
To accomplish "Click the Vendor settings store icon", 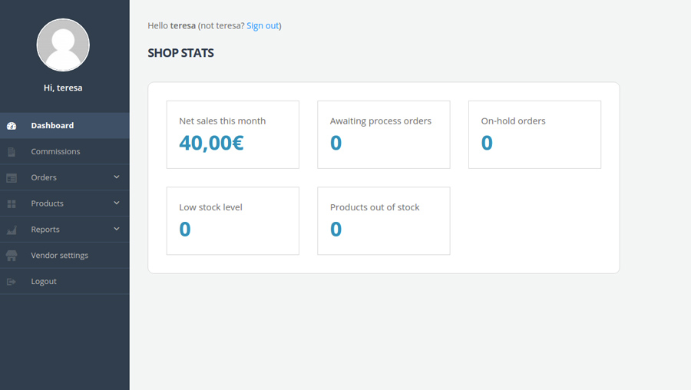I will click(12, 256).
